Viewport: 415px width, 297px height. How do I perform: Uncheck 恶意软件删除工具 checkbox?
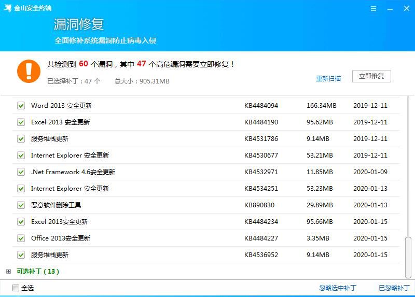click(21, 205)
